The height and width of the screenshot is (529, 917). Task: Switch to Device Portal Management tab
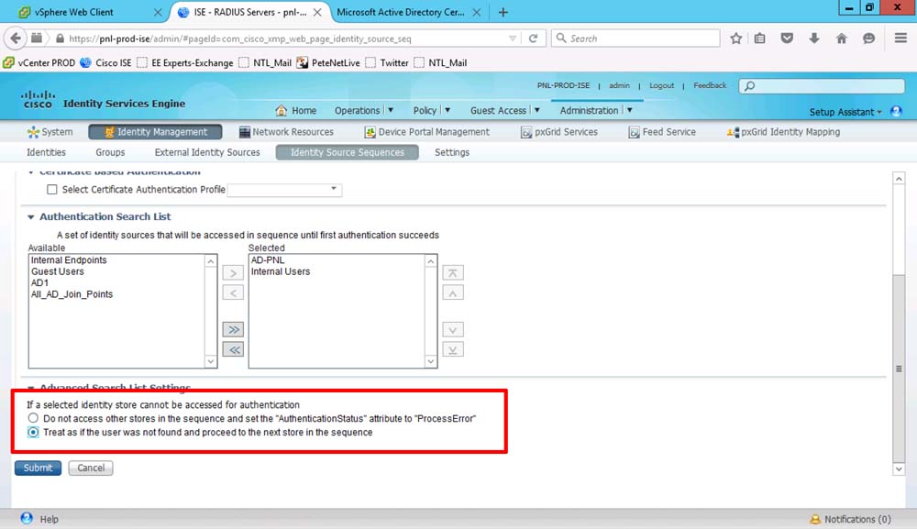click(427, 132)
